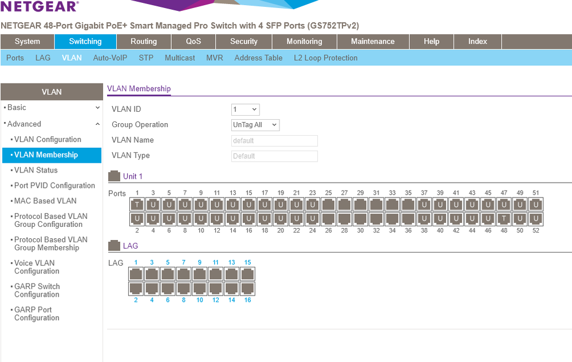Add port 25 to the VLAN

point(328,204)
